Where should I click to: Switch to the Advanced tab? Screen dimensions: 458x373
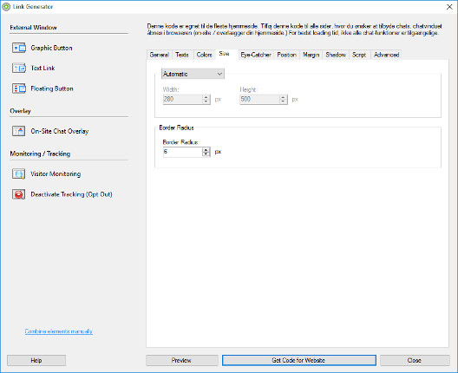click(x=386, y=55)
